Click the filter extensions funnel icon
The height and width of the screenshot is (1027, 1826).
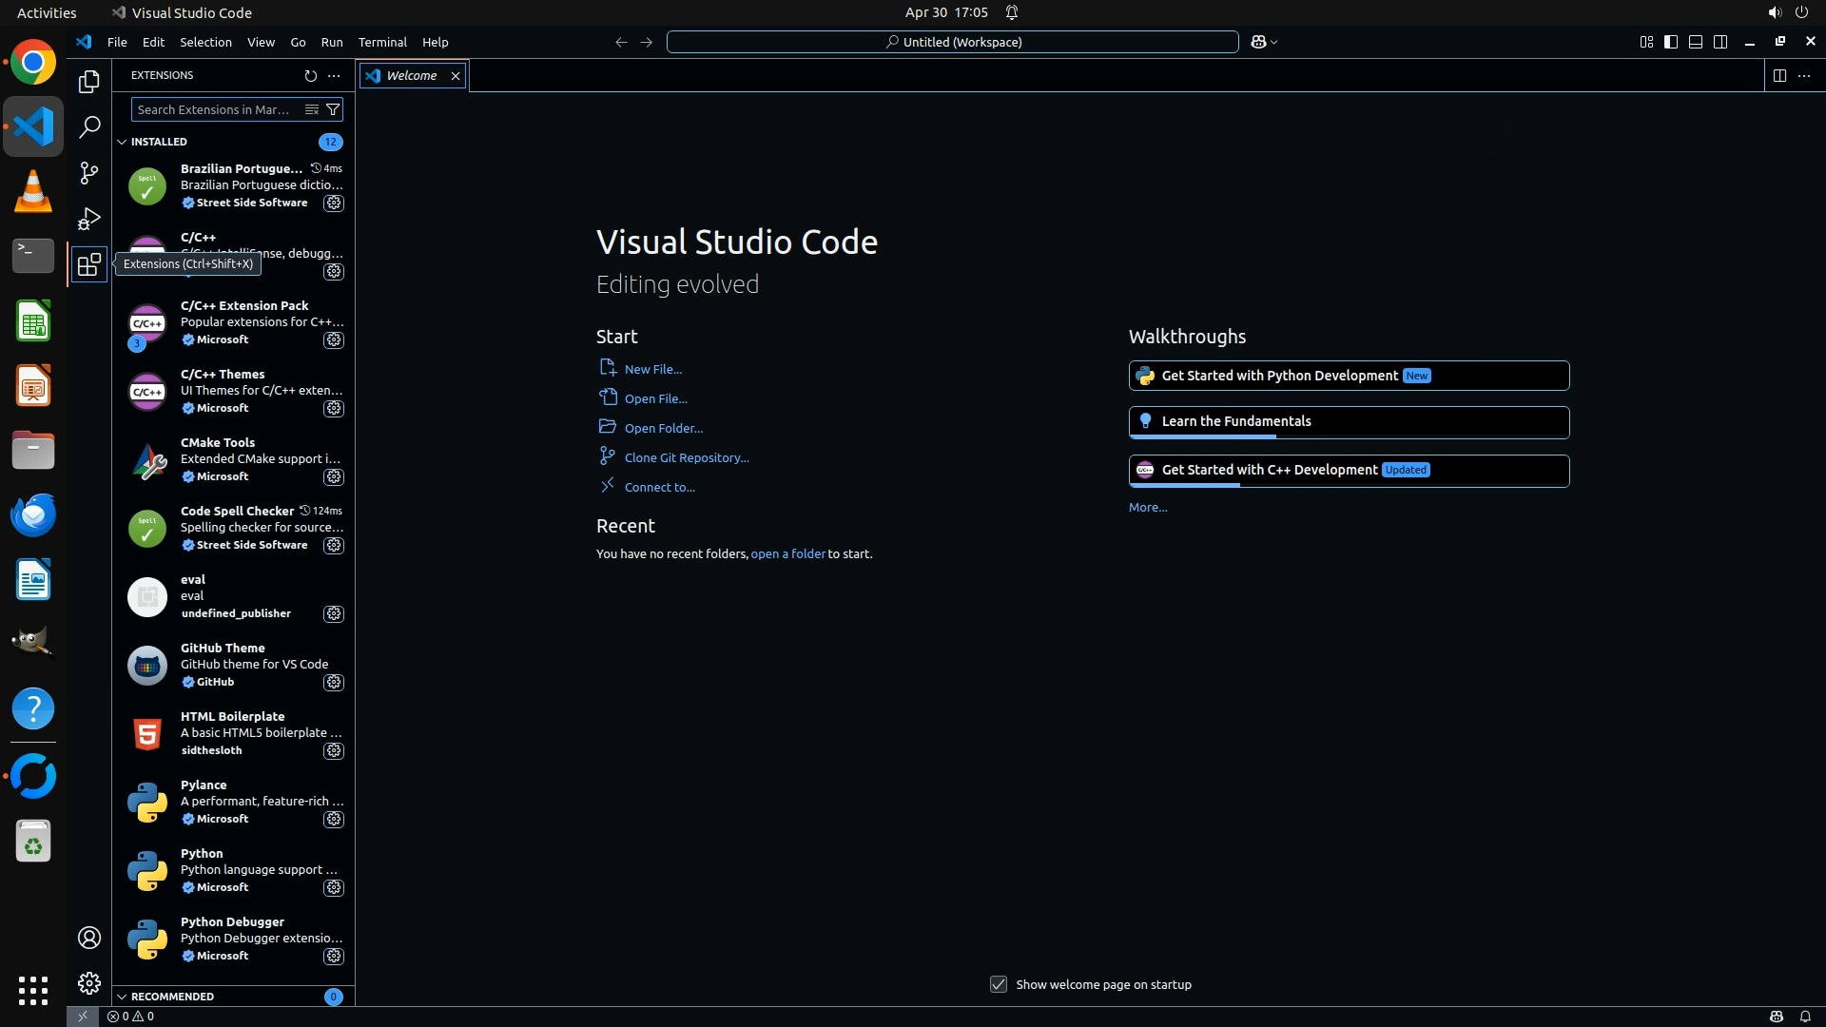[x=333, y=109]
